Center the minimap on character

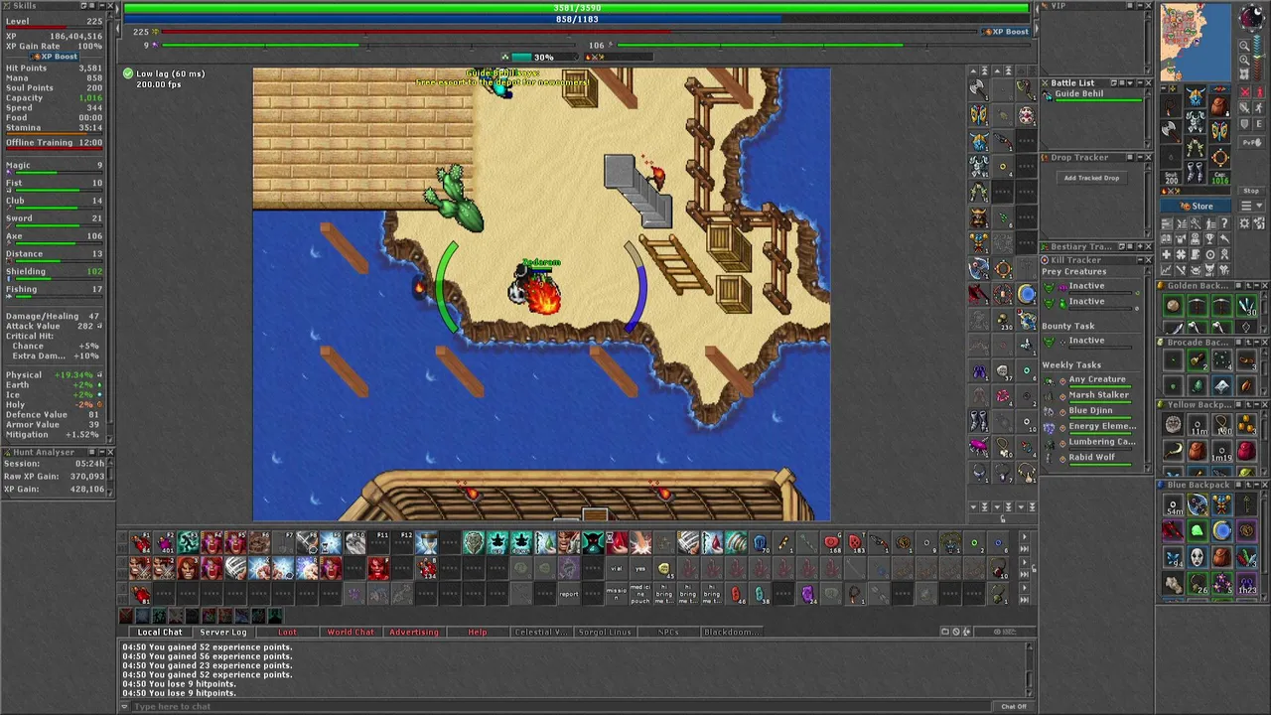pyautogui.click(x=1244, y=74)
